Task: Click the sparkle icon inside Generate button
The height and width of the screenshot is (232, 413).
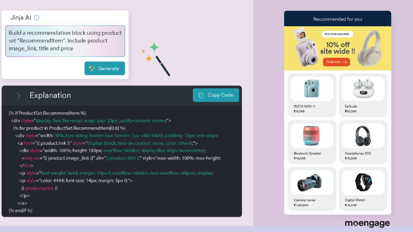Action: point(91,68)
